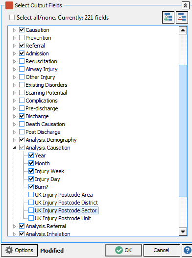
Task: Select the UK Injury Postcode Unit label
Action: (63, 218)
